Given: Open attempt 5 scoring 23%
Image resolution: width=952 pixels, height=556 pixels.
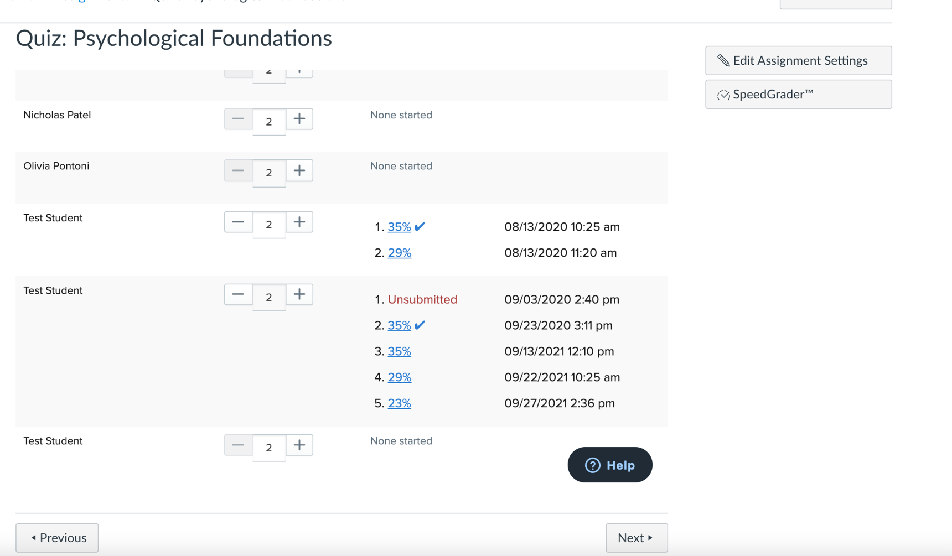Looking at the screenshot, I should tap(400, 403).
